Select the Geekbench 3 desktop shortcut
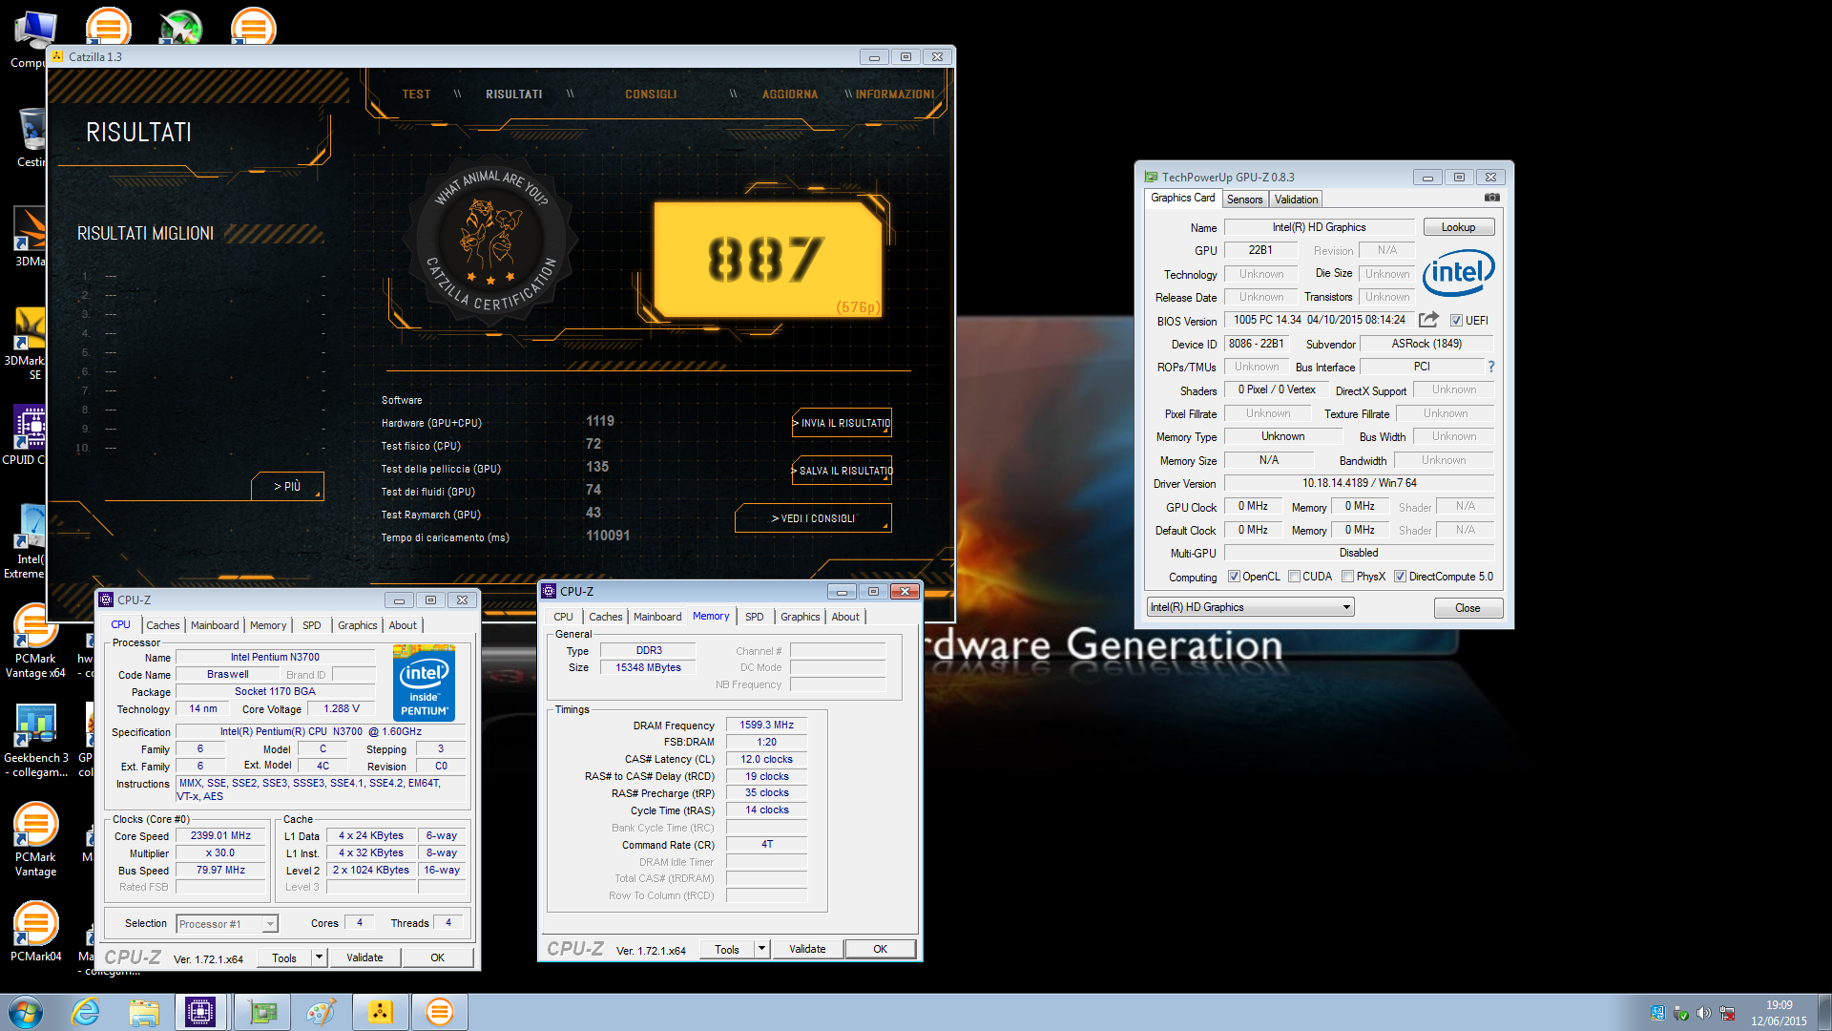Screen dimensions: 1832x1031 click(35, 741)
